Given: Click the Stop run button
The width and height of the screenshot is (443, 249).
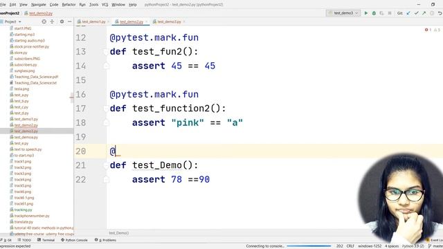Looking at the screenshot, I should point(390,13).
